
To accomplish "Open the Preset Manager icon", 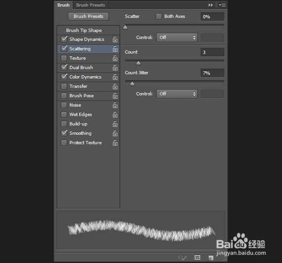I will tap(197, 257).
